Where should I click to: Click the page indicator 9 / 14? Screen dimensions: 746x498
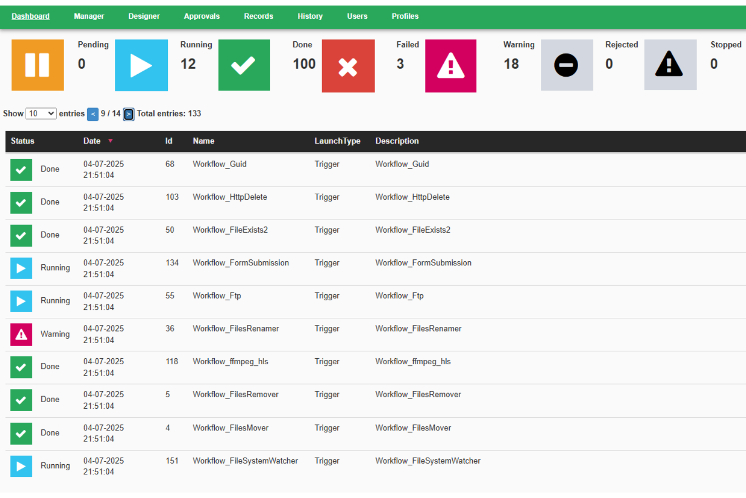pyautogui.click(x=110, y=114)
